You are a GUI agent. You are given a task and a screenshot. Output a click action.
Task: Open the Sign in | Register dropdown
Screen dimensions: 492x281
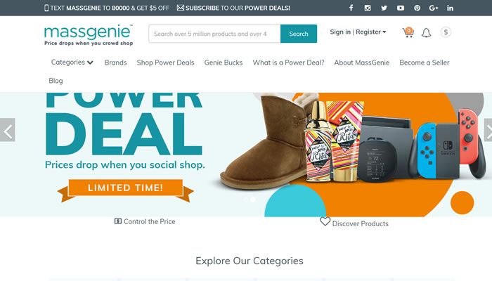pos(358,32)
